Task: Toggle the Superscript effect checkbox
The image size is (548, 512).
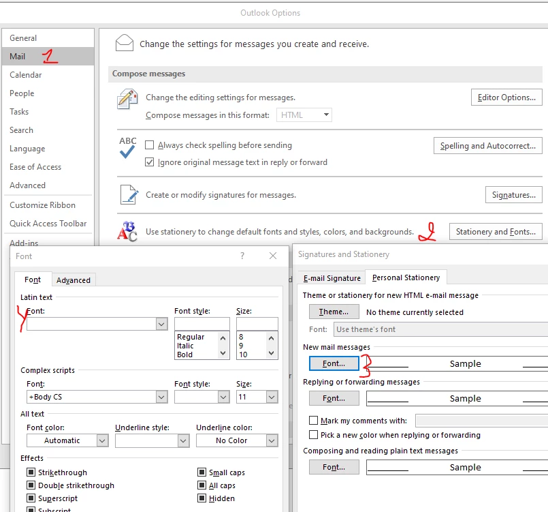Action: pyautogui.click(x=31, y=498)
